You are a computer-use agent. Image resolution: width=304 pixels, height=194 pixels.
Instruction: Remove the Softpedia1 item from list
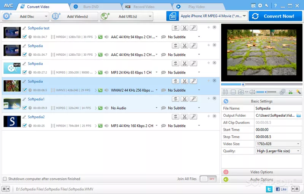click(214, 99)
